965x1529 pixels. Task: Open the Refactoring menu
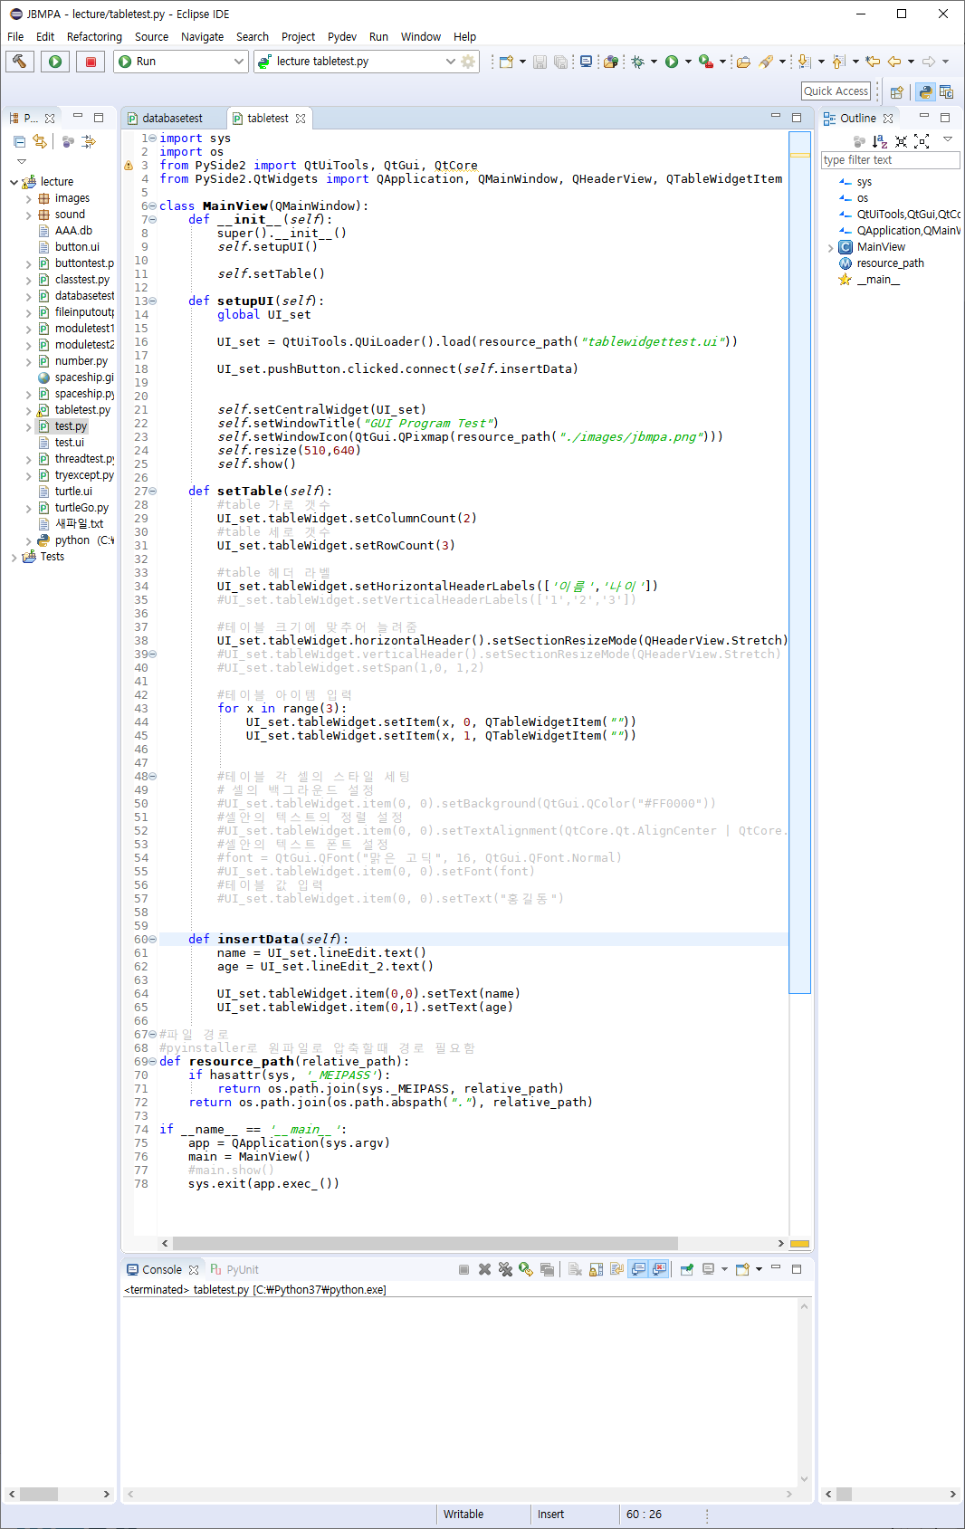[x=94, y=37]
